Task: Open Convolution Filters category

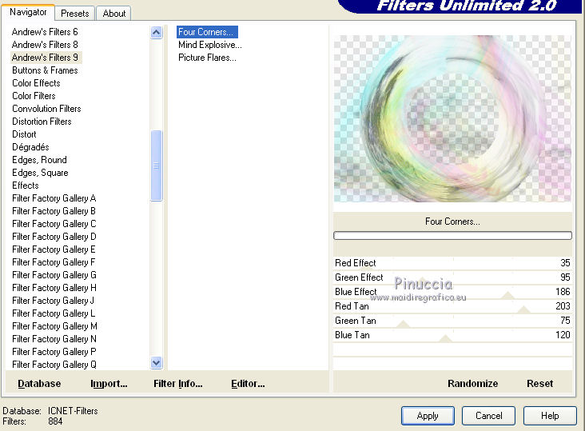Action: click(x=46, y=109)
